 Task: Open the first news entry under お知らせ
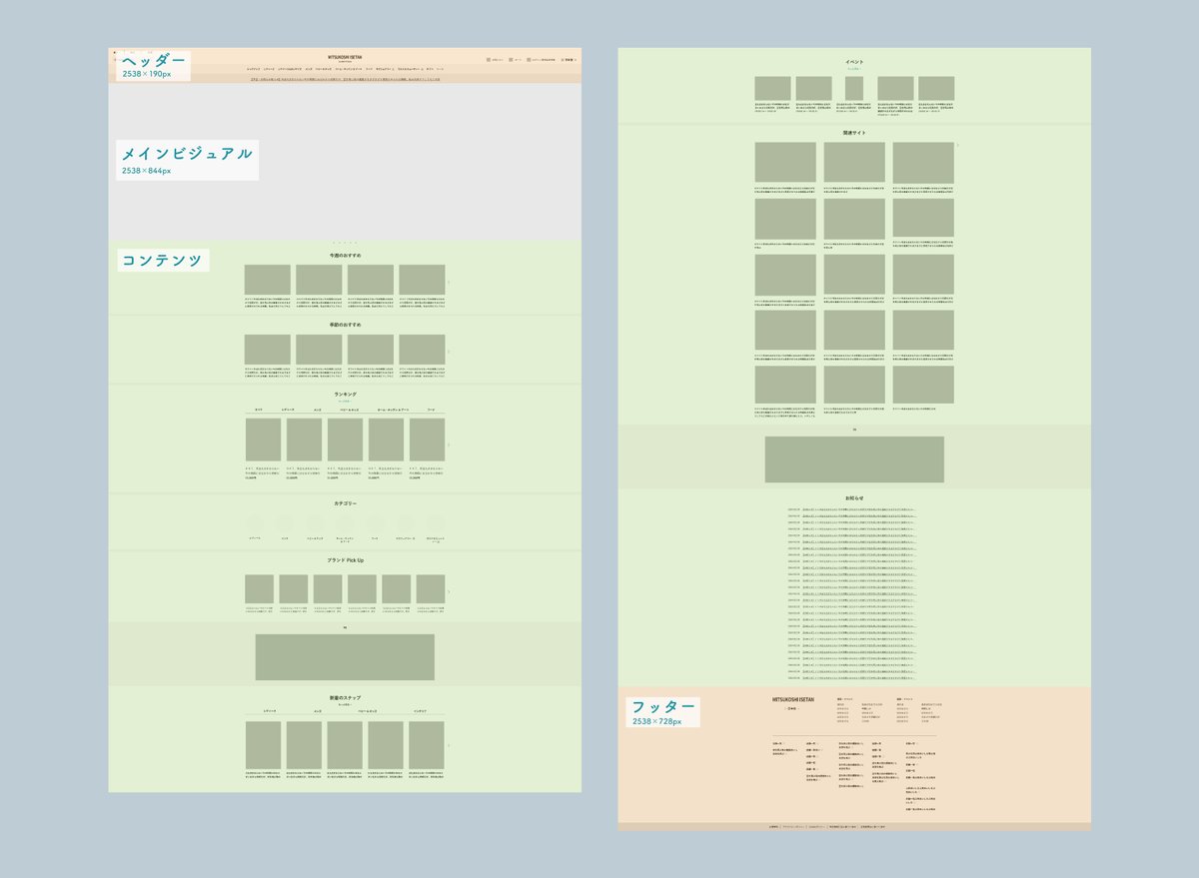[851, 508]
